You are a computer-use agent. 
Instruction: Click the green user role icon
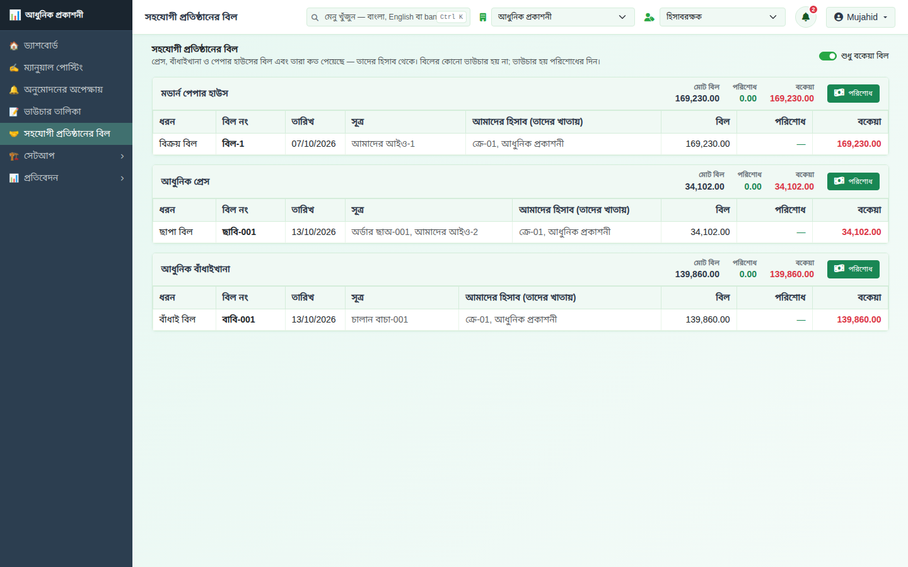click(x=649, y=18)
